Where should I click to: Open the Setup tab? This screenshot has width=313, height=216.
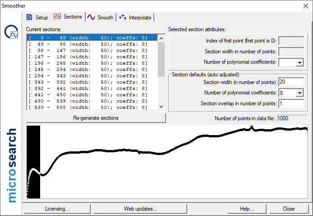pyautogui.click(x=37, y=18)
